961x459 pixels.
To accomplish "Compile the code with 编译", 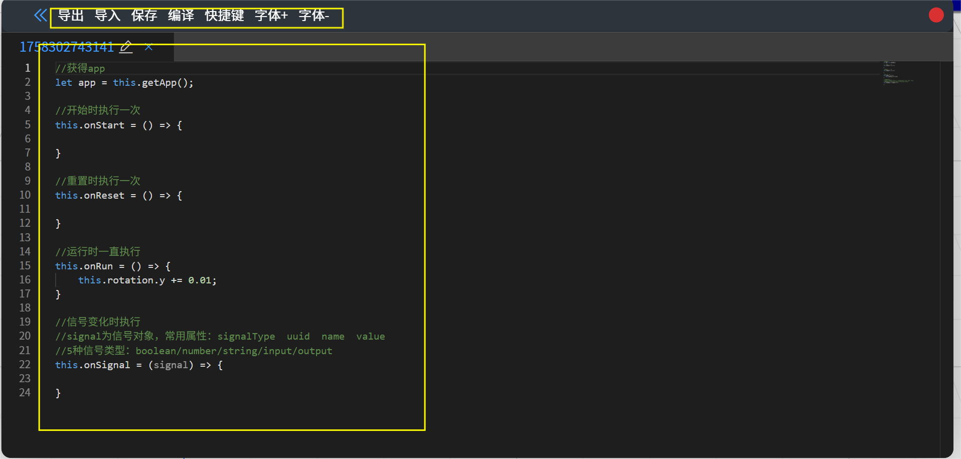I will tap(181, 16).
